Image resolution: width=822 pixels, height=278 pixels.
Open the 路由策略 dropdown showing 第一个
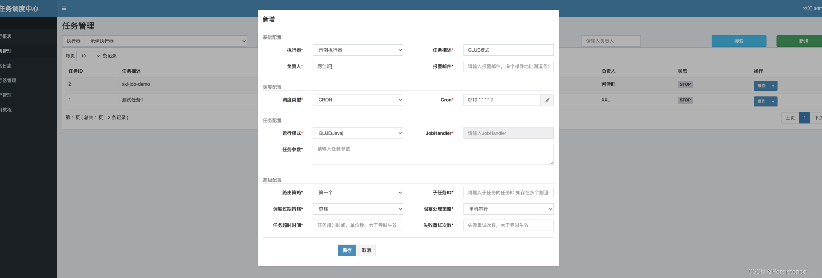tap(358, 193)
